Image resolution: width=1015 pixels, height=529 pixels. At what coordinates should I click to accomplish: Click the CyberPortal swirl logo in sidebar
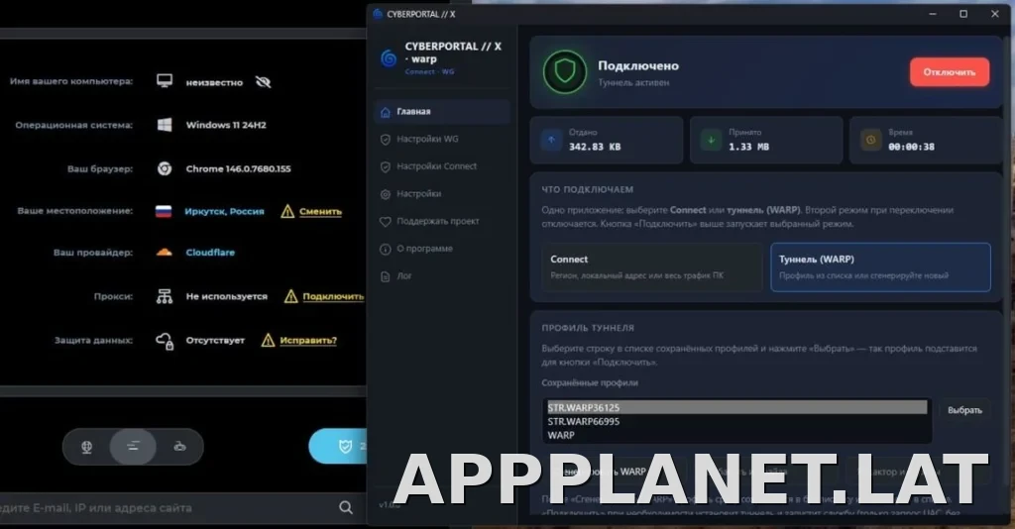point(389,58)
